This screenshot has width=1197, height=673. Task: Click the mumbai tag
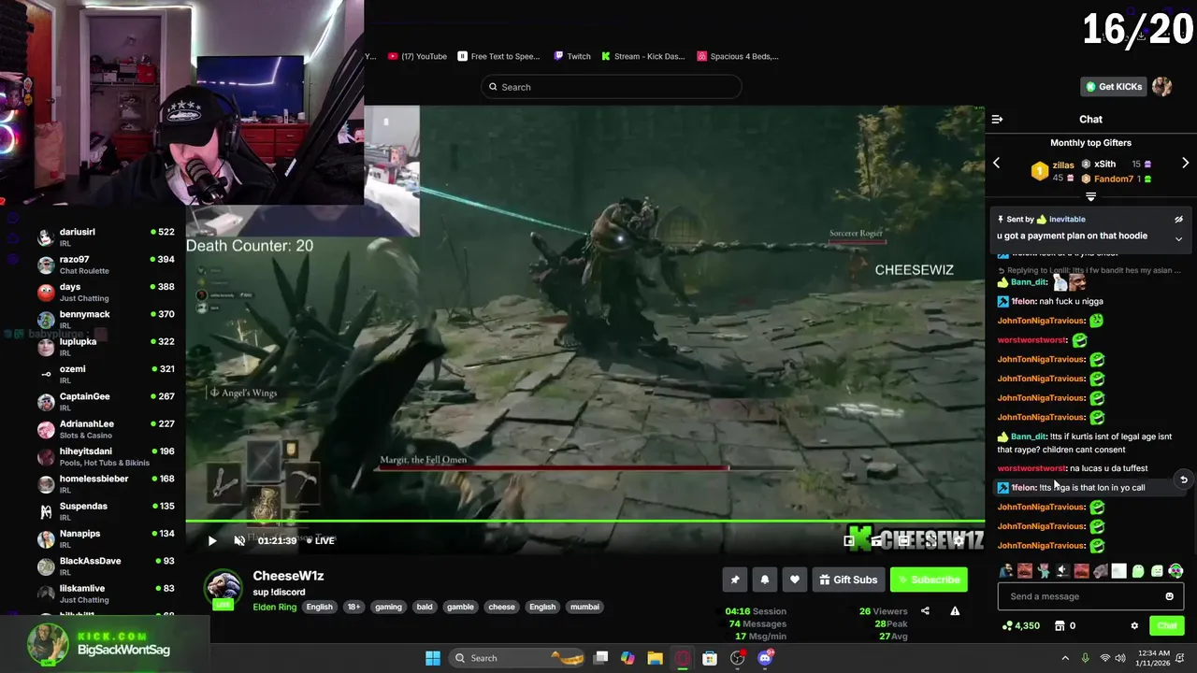[584, 607]
